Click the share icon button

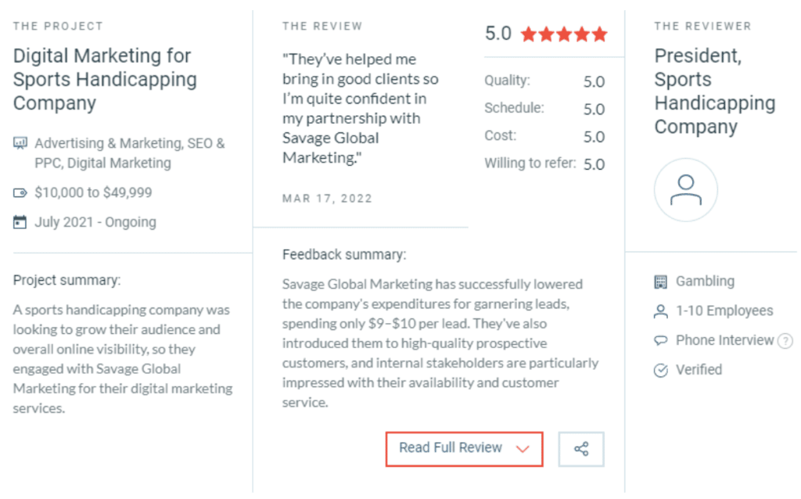581,449
